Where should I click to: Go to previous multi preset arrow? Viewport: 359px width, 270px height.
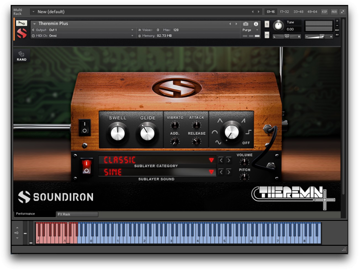tap(252, 12)
